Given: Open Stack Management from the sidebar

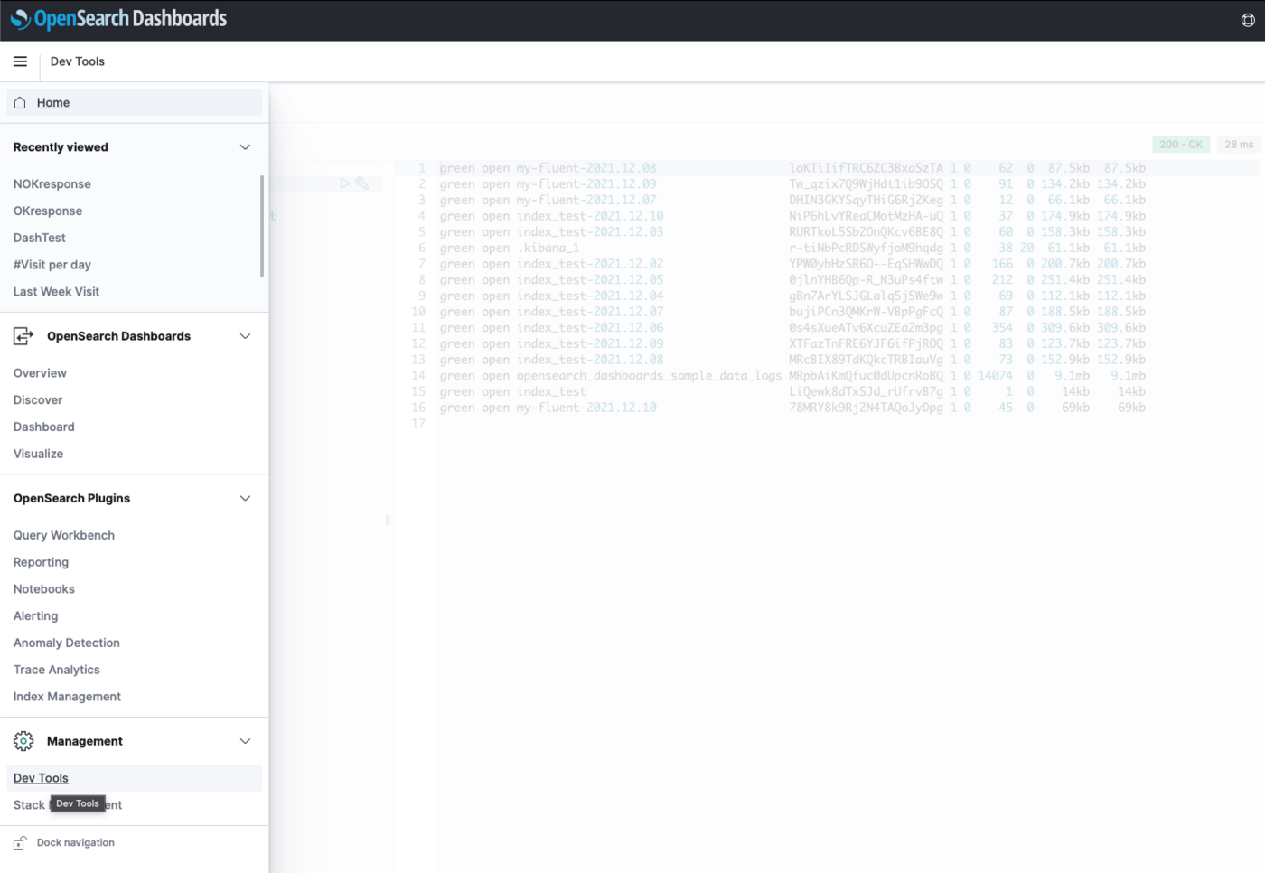Looking at the screenshot, I should pyautogui.click(x=29, y=804).
